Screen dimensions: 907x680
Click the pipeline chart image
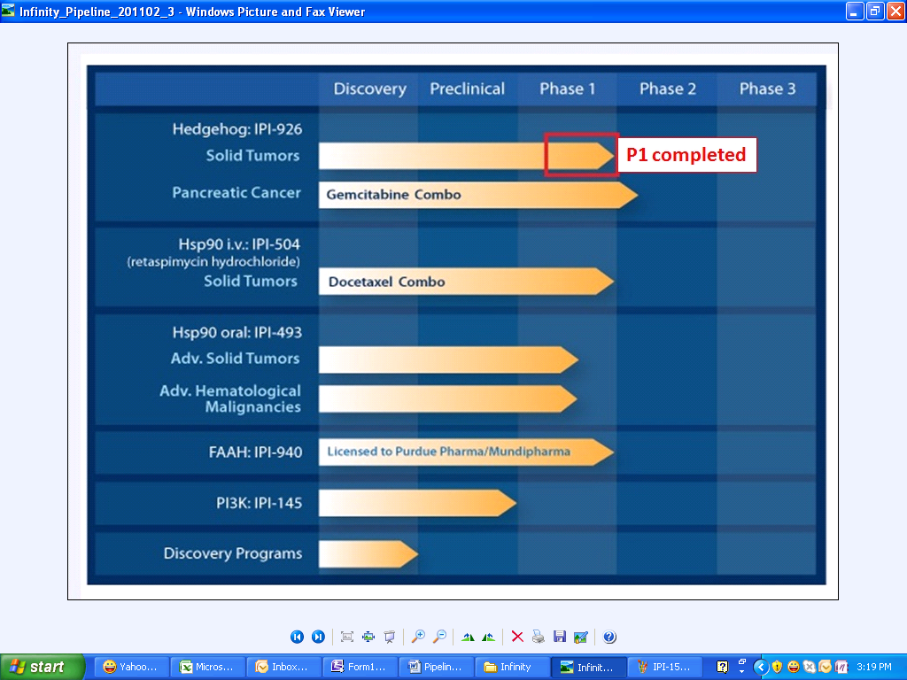(x=453, y=321)
